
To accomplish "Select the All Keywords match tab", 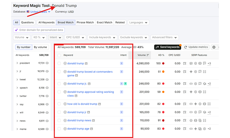I will 47,22.
